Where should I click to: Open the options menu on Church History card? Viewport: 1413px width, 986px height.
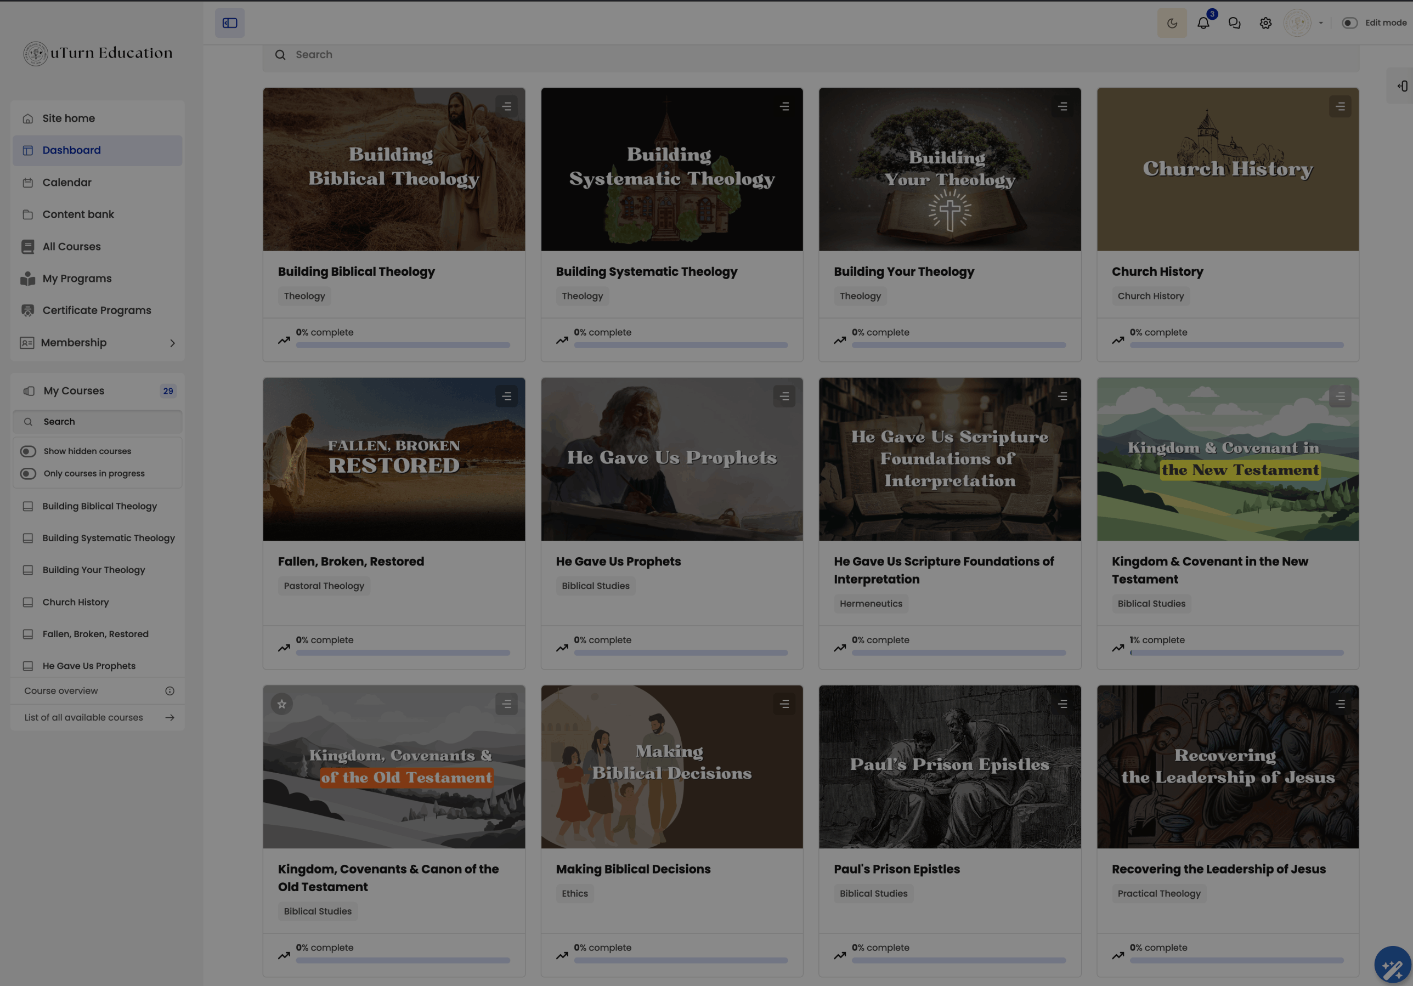tap(1341, 106)
